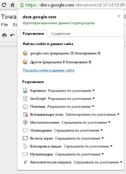Image resolution: width=126 pixels, height=174 pixels.
Task: Undo using the curved arrow icon
Action: coord(13,35)
